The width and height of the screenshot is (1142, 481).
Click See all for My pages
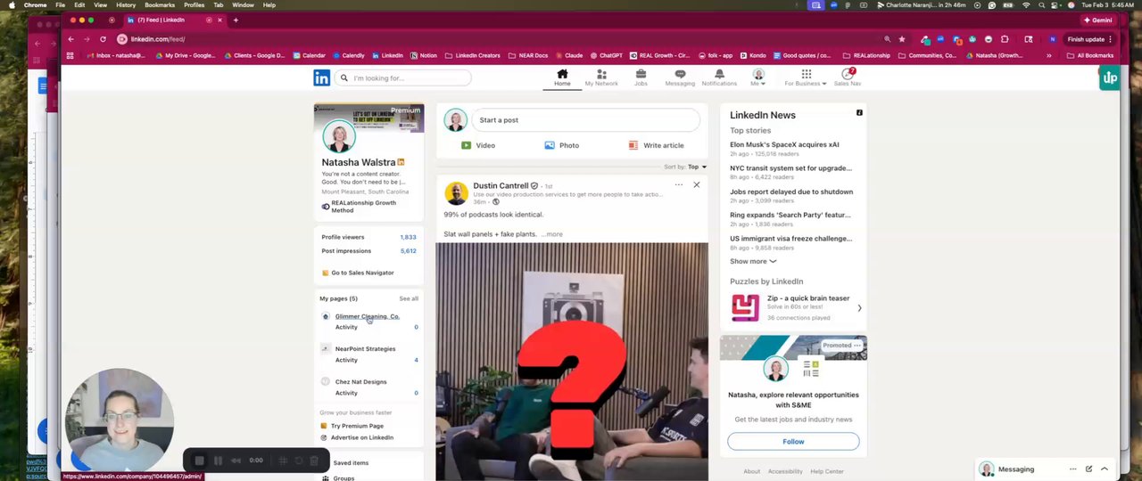click(409, 298)
